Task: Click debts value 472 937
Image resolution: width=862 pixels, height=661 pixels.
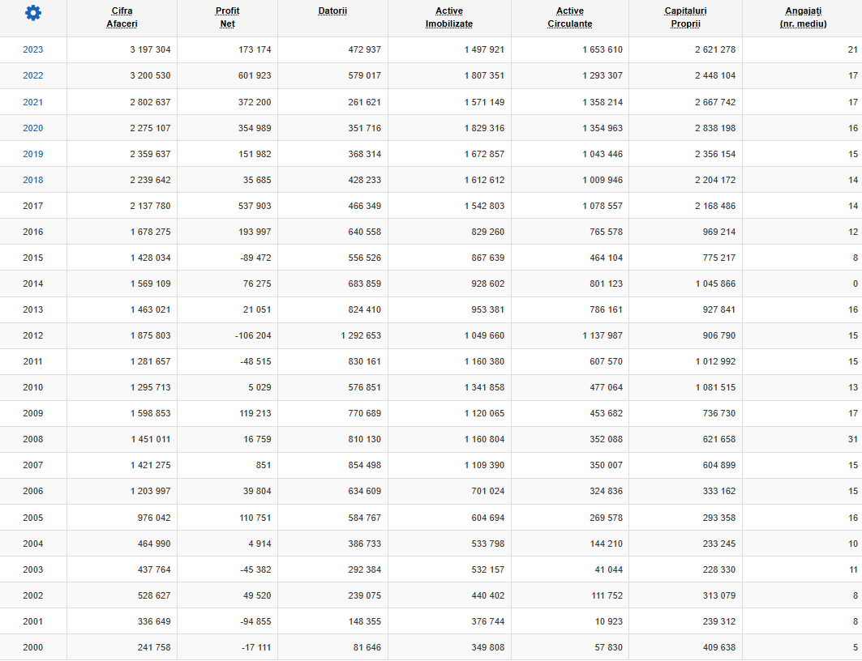Action: 364,50
